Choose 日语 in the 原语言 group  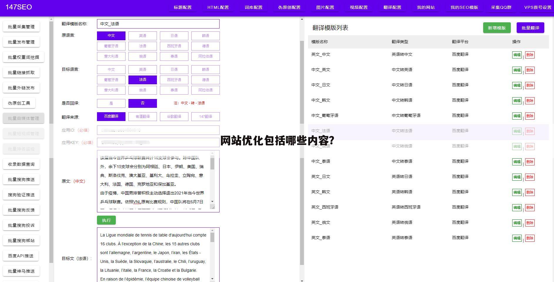(174, 36)
